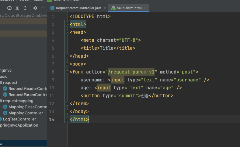The width and height of the screenshot is (240, 147).
Task: Fold the closing html marker on line 14
Action: point(68,120)
